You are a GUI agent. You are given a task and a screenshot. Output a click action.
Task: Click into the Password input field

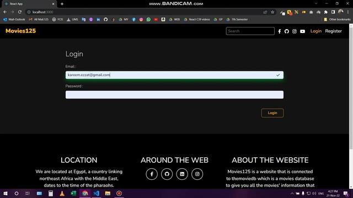[174, 95]
